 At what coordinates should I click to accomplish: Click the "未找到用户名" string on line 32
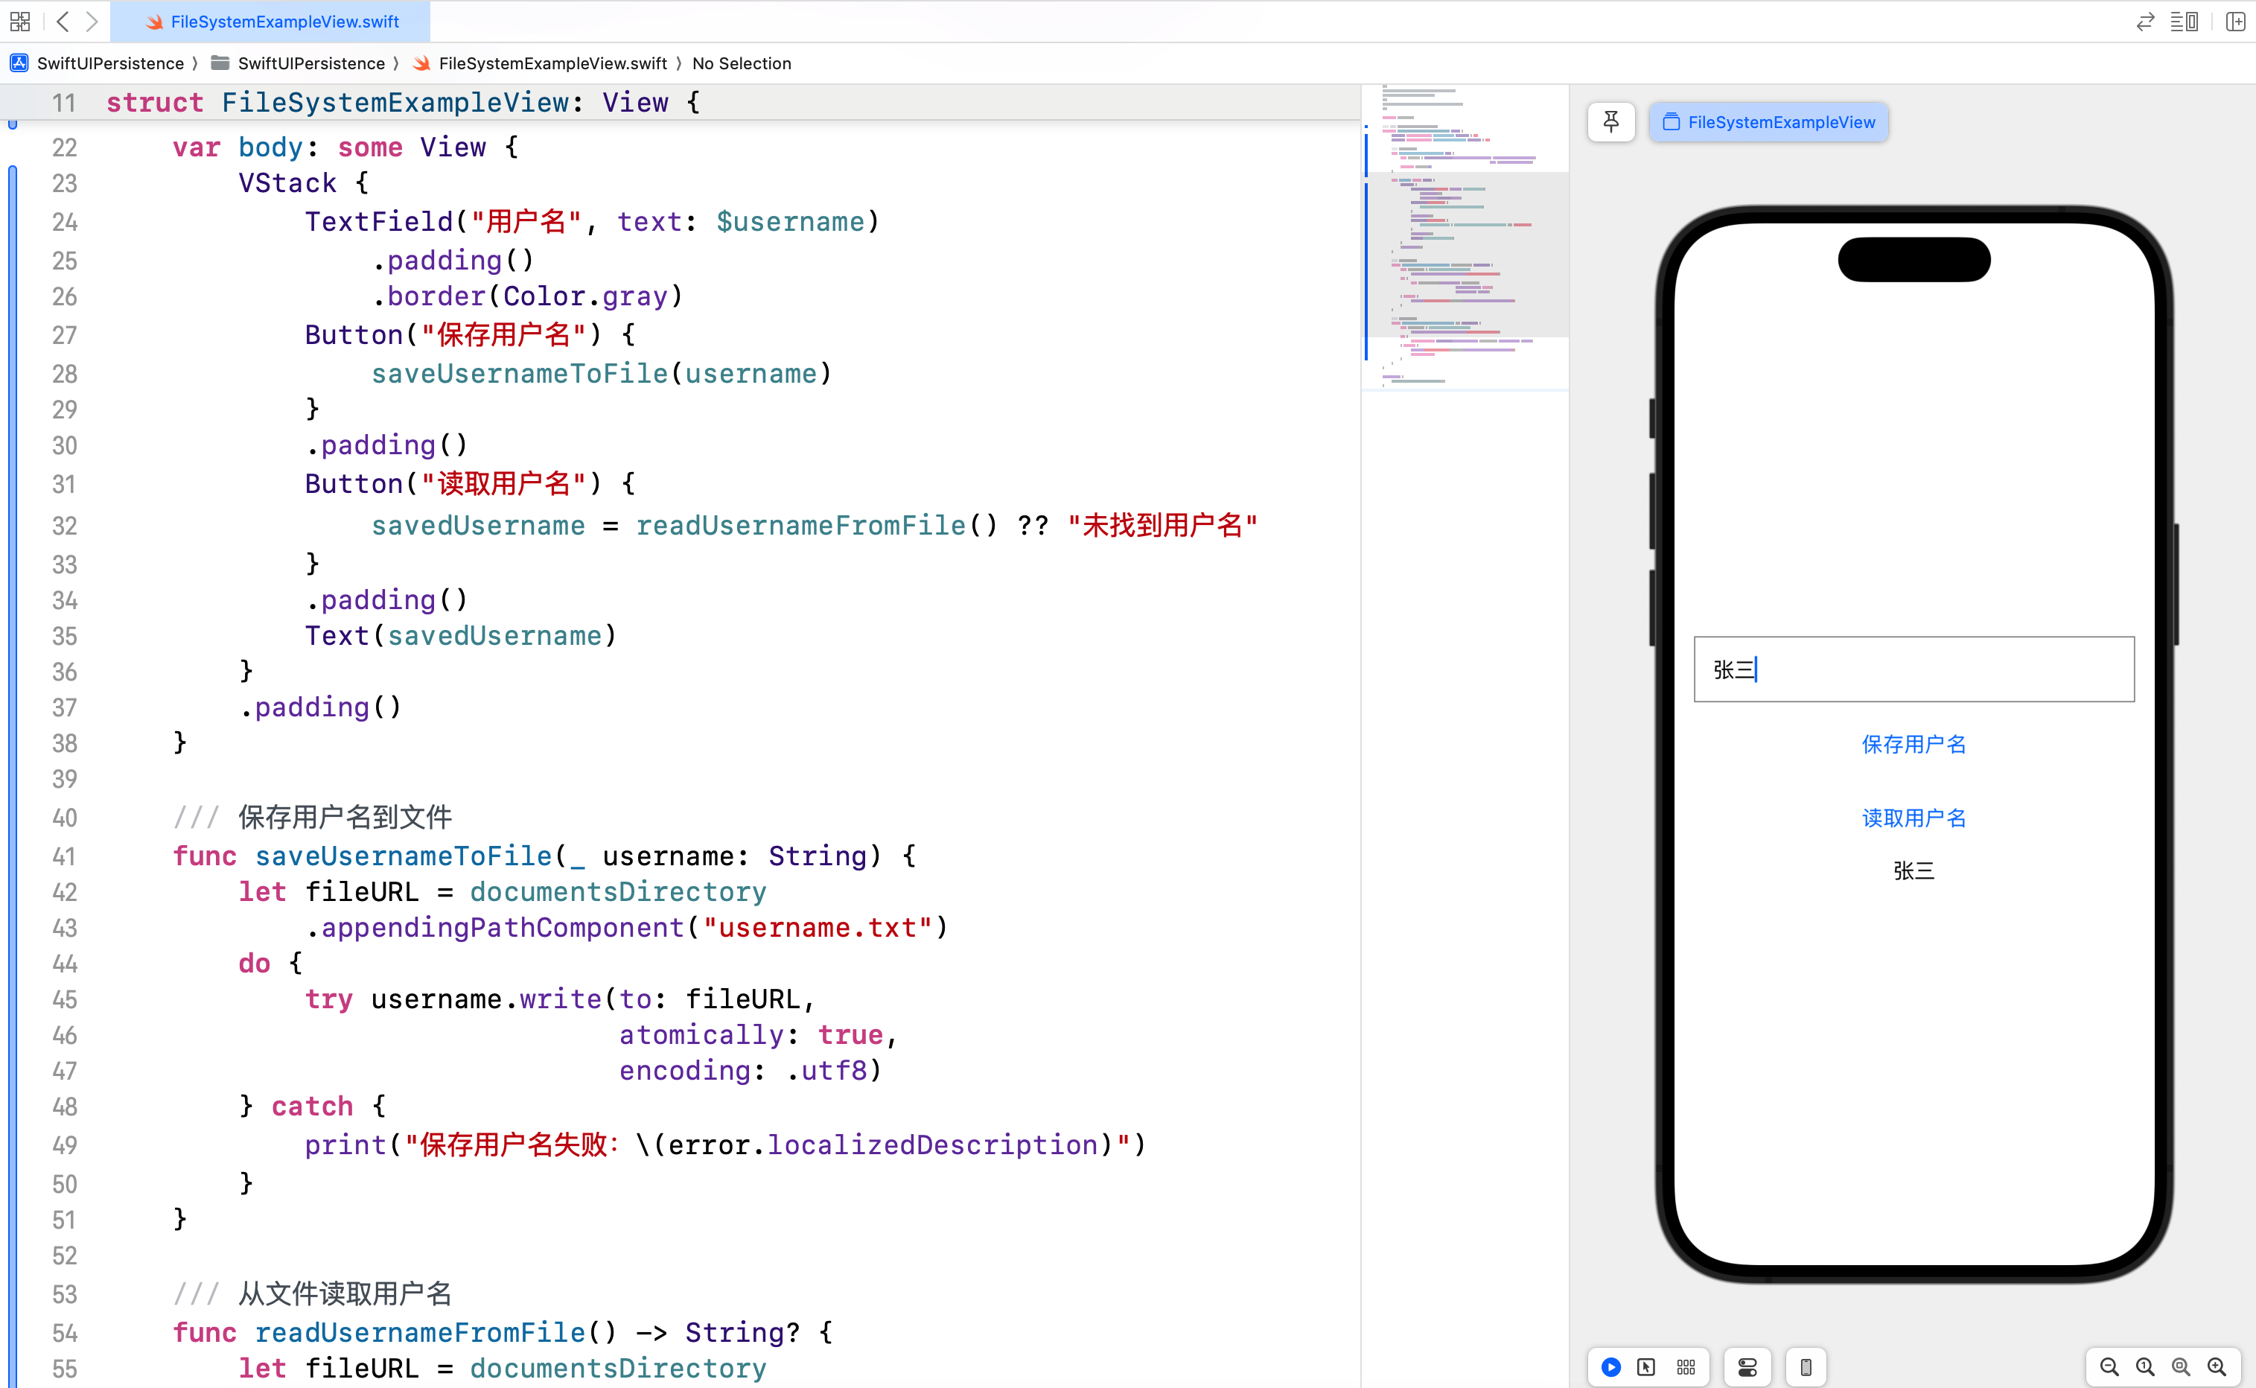[x=1162, y=526]
